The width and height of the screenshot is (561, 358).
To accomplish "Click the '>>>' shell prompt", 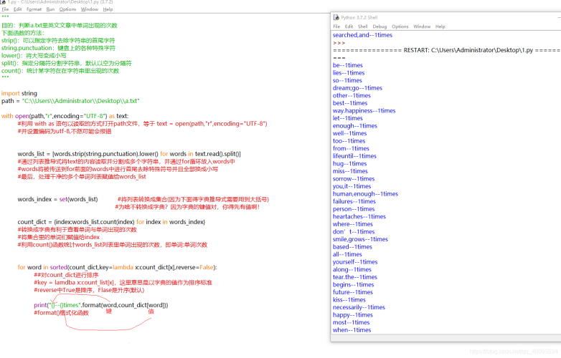I will pyautogui.click(x=339, y=43).
